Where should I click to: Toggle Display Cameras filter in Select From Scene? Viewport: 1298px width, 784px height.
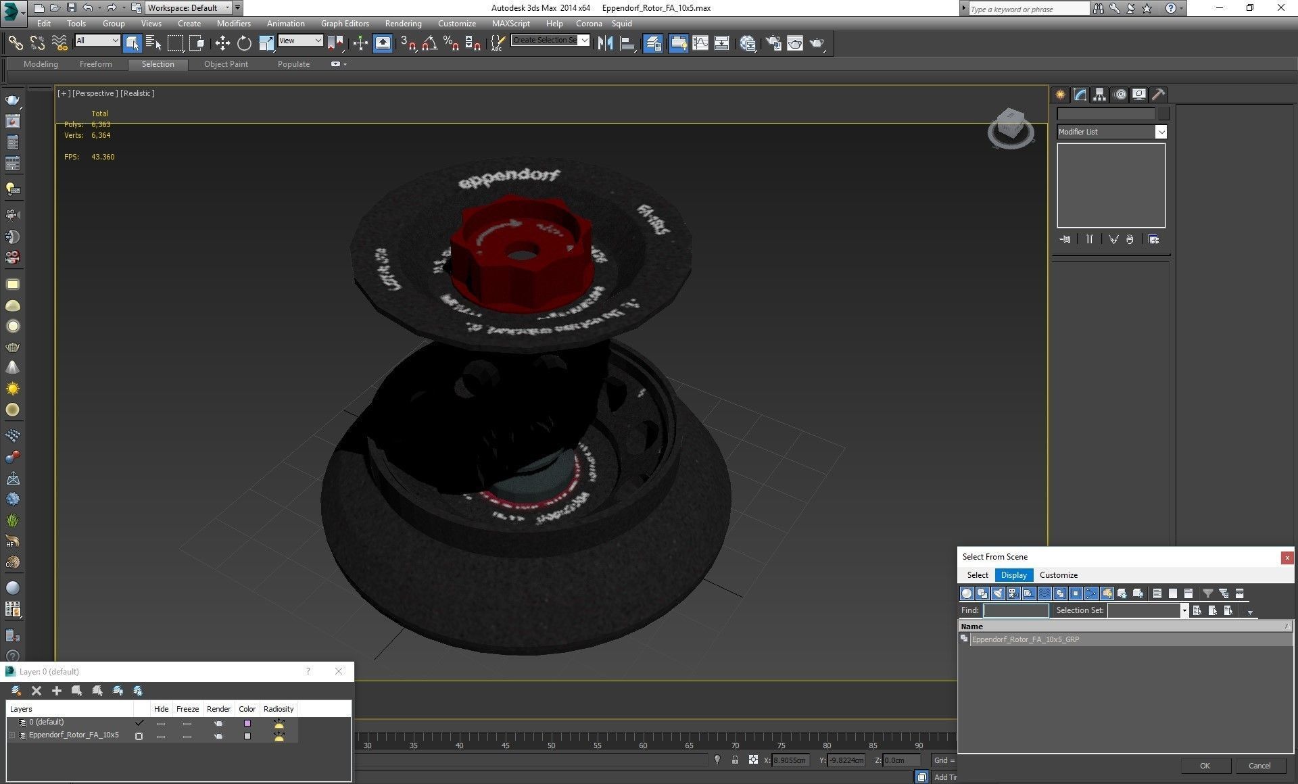pyautogui.click(x=1013, y=593)
